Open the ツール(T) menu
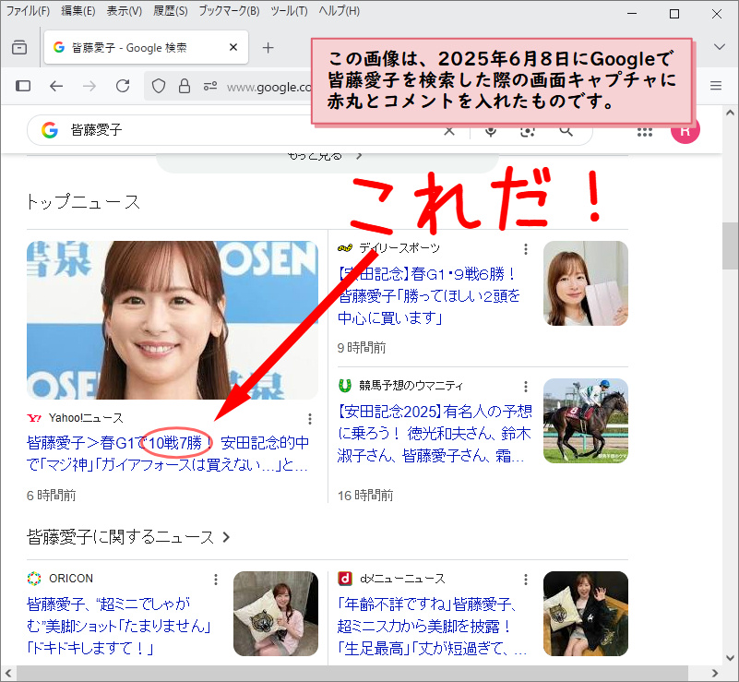This screenshot has height=682, width=739. coord(289,11)
